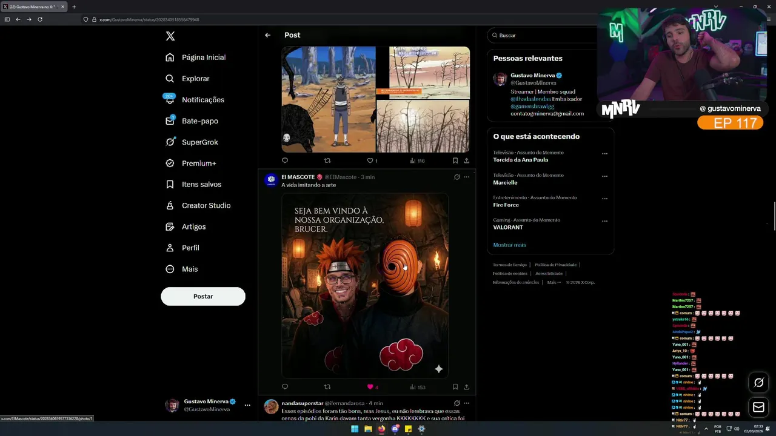This screenshot has width=776, height=436.
Task: Reply to the Naruto screenshots post
Action: coord(285,160)
